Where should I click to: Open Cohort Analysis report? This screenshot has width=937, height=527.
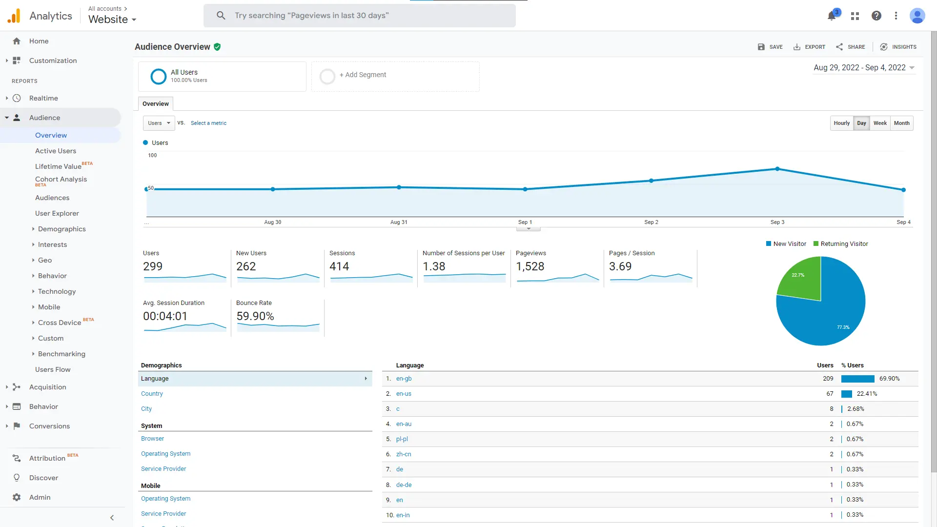click(61, 180)
